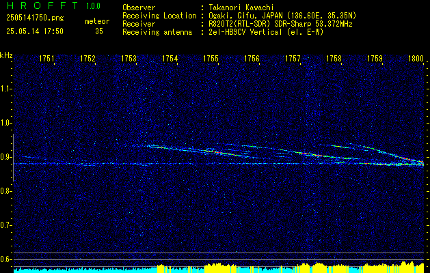Viewport: 430px width, 273px height.
Task: Click the 1751 time marker
Action: coord(46,58)
